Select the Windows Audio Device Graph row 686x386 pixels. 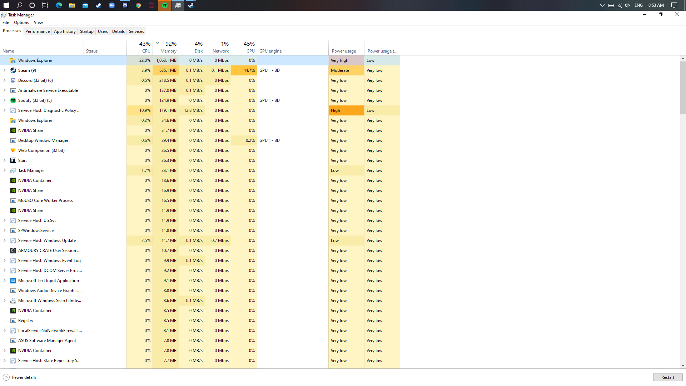click(x=200, y=291)
